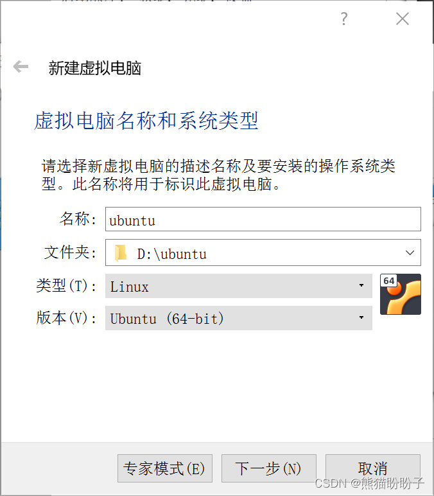The image size is (434, 496).
Task: Click the blue heading 虚拟电脑名称和系统类型
Action: (x=146, y=121)
